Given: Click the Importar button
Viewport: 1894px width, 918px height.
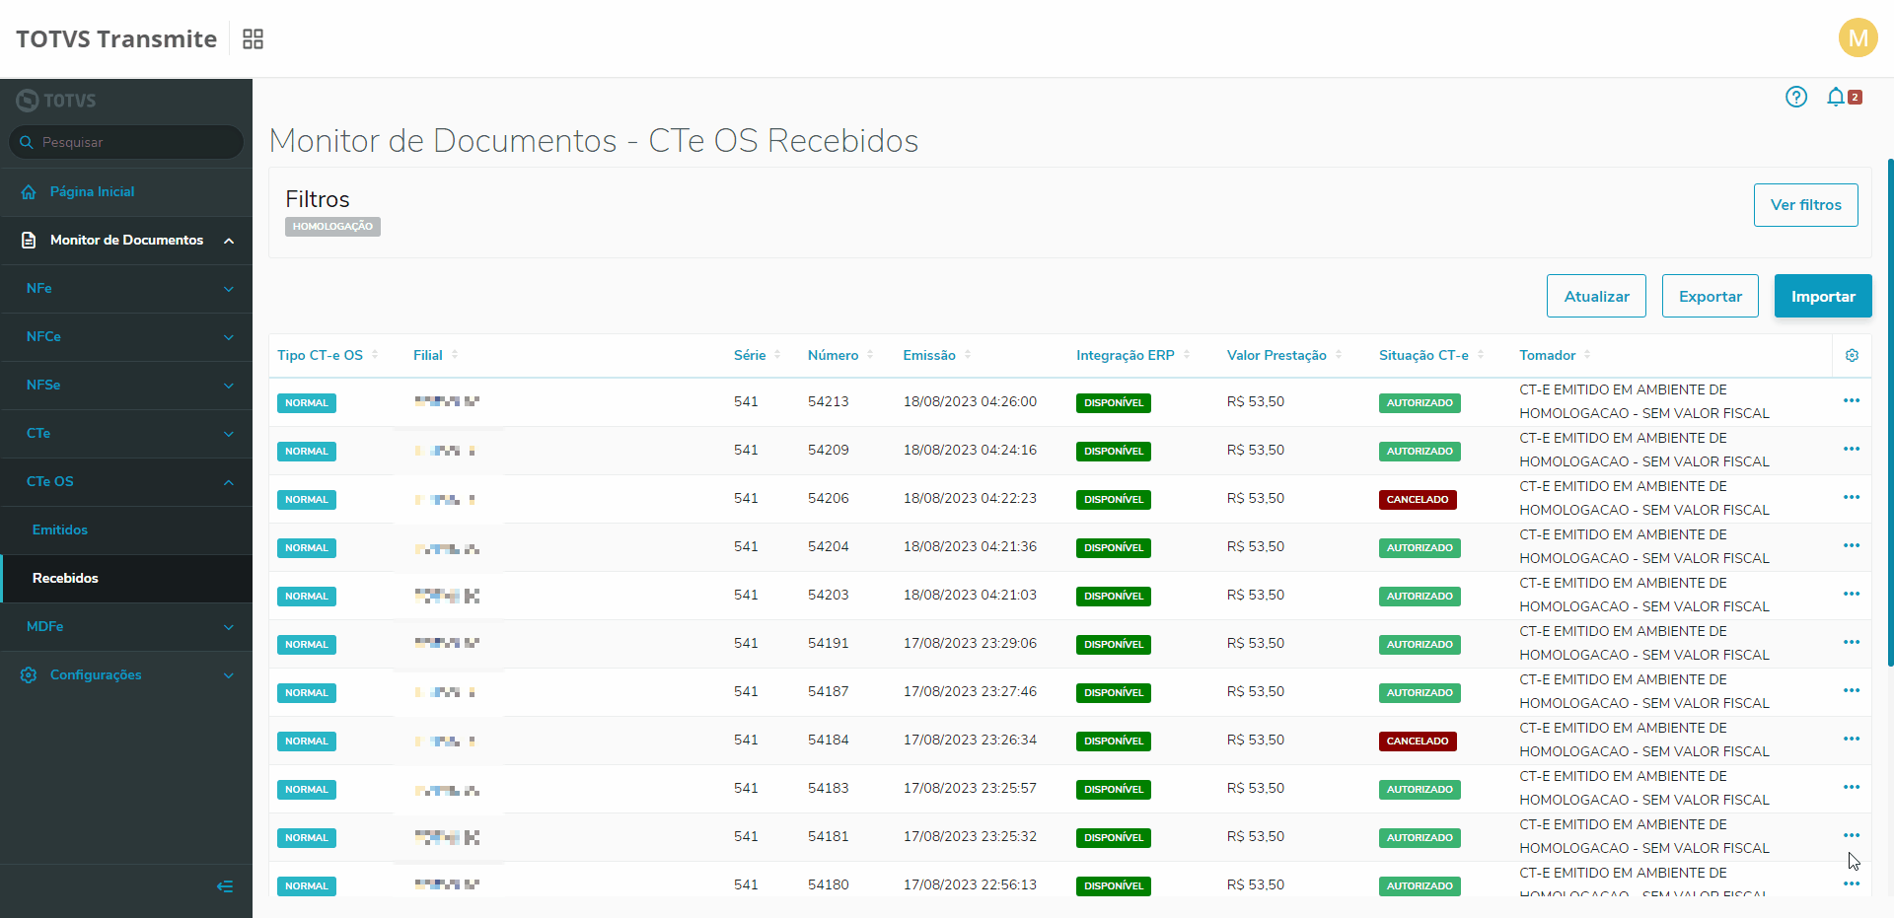Looking at the screenshot, I should 1823,296.
